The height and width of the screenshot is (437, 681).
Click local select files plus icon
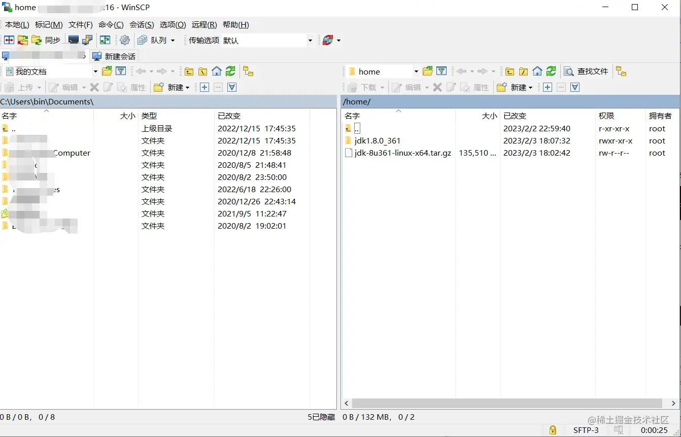(x=205, y=87)
